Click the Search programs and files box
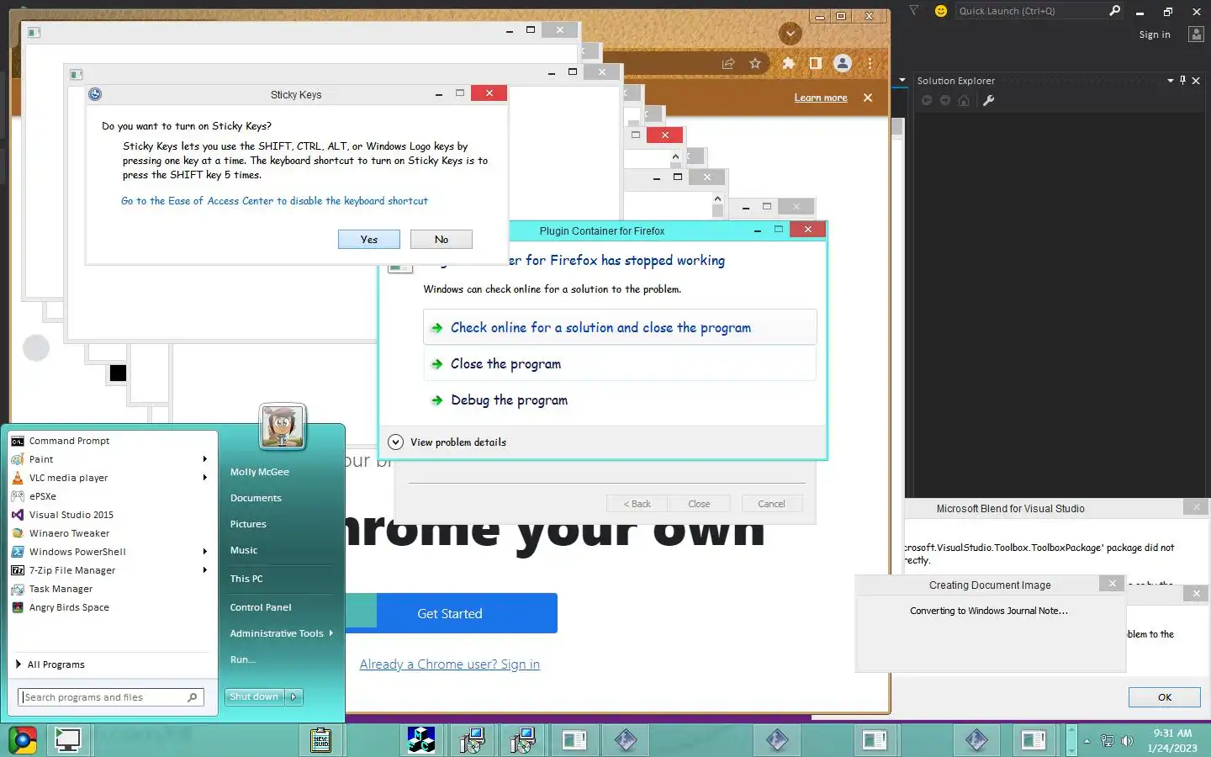The width and height of the screenshot is (1211, 757). click(x=110, y=697)
